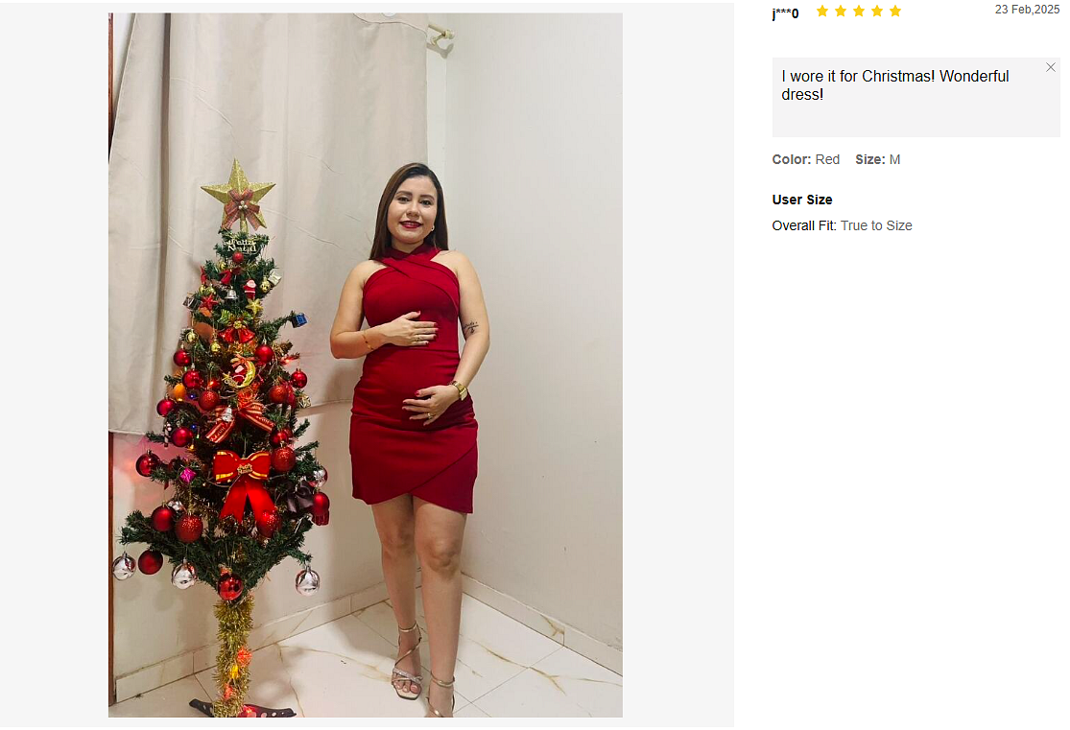
Task: Click the gold star tree topper in photo
Action: coord(238,194)
